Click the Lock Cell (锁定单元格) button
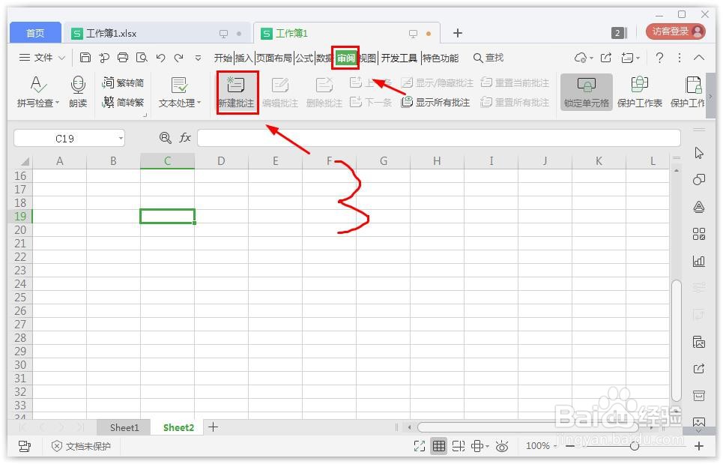723x464 pixels. point(586,91)
